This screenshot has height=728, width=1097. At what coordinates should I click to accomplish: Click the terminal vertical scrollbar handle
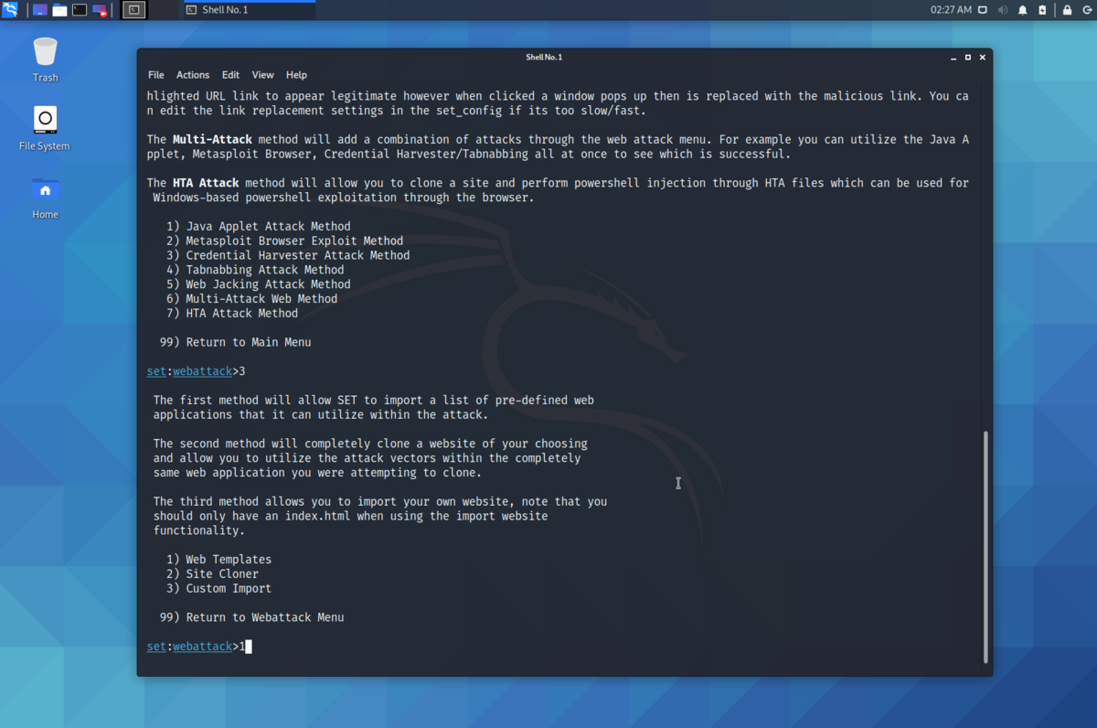pyautogui.click(x=985, y=546)
